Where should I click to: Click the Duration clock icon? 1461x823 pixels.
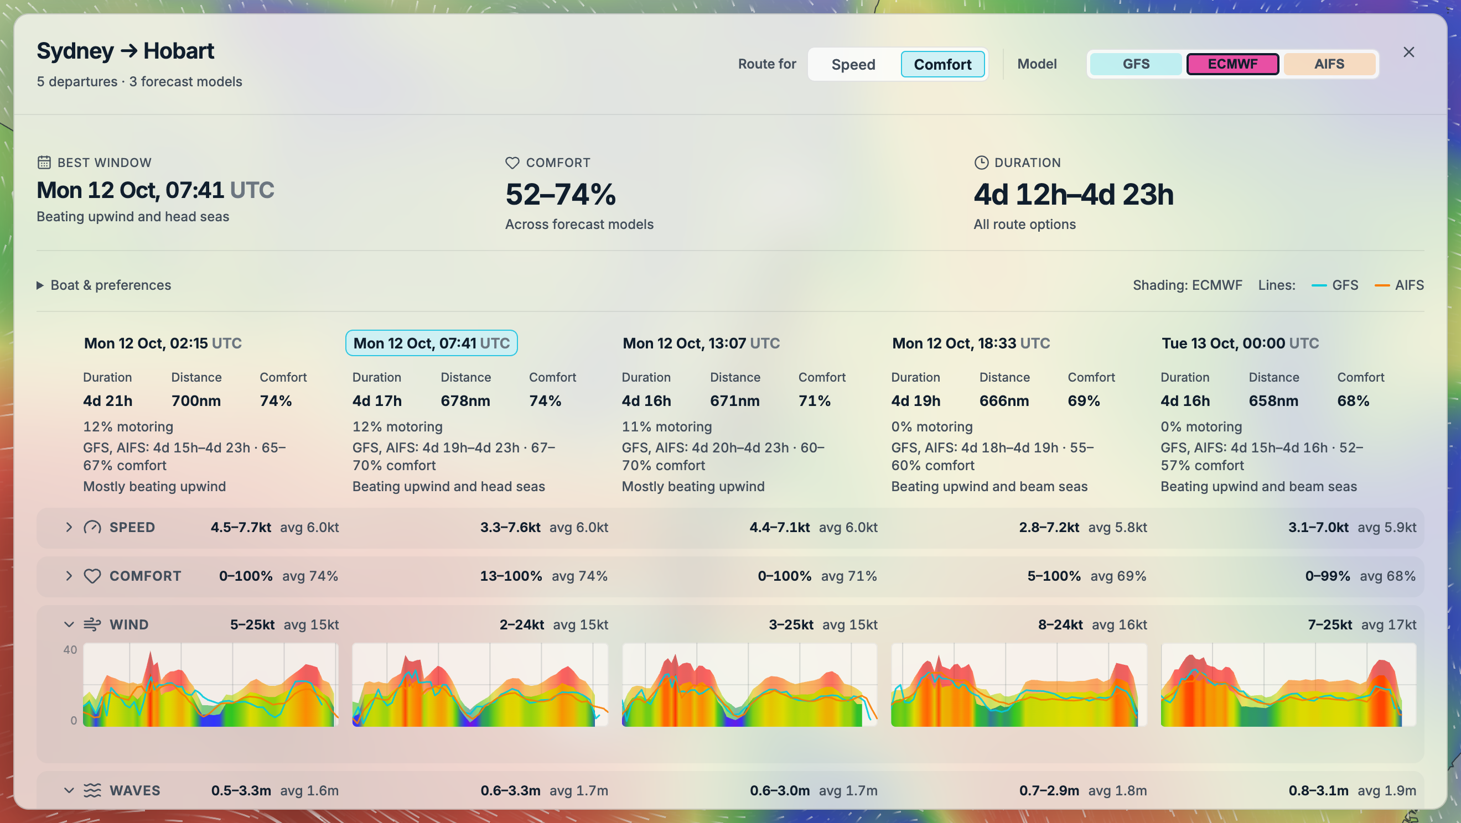click(x=981, y=163)
